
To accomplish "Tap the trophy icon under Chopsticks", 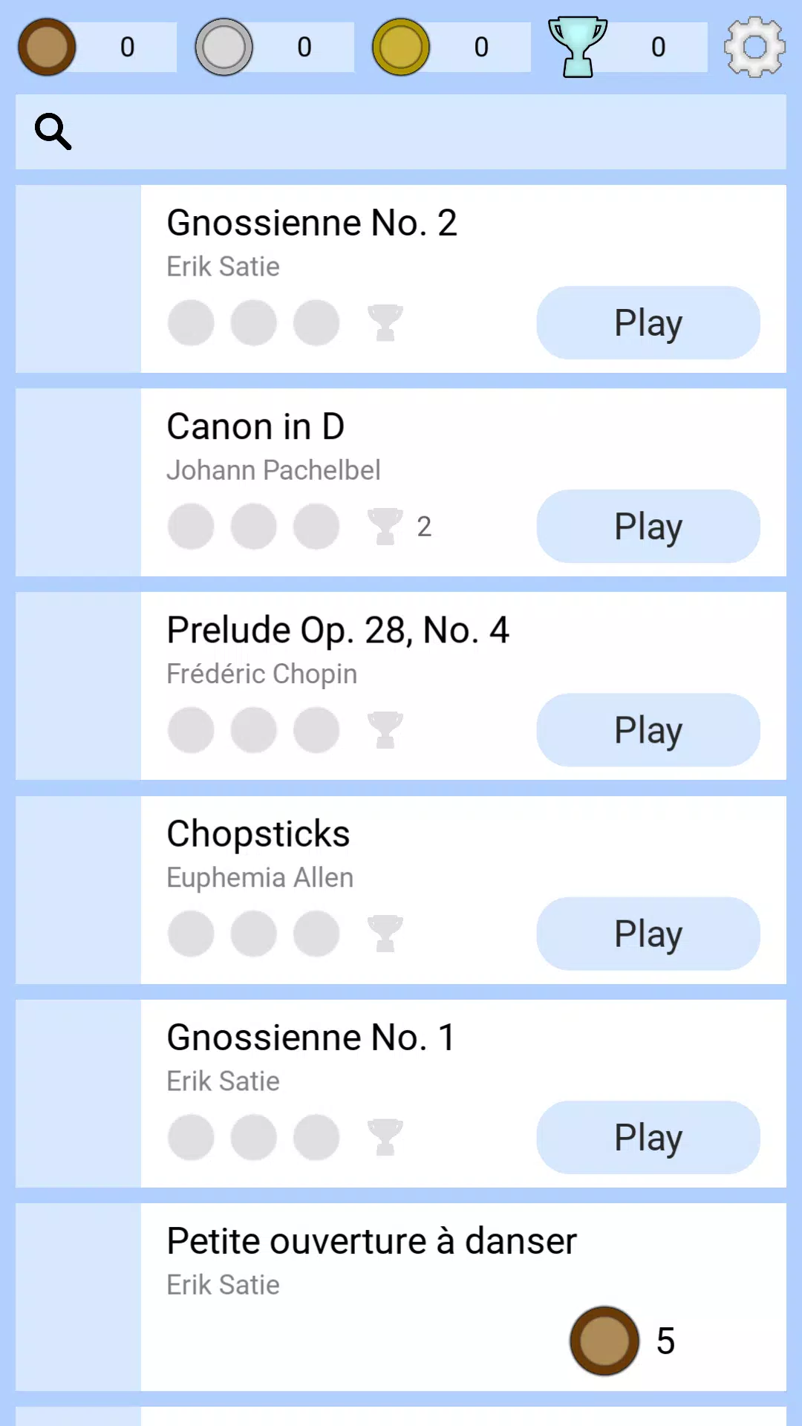I will click(x=385, y=934).
